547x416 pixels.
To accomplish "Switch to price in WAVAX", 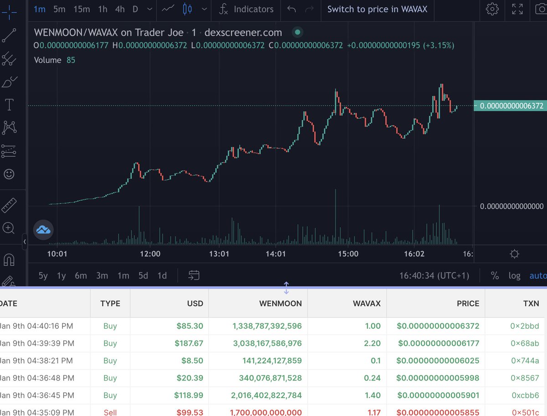I will (377, 9).
